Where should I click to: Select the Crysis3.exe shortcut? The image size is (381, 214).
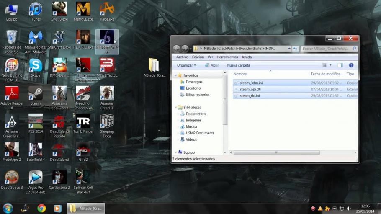tap(59, 11)
